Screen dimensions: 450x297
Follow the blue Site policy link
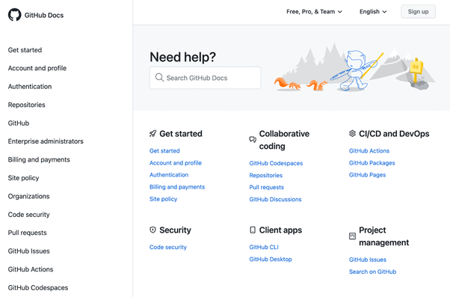click(163, 199)
